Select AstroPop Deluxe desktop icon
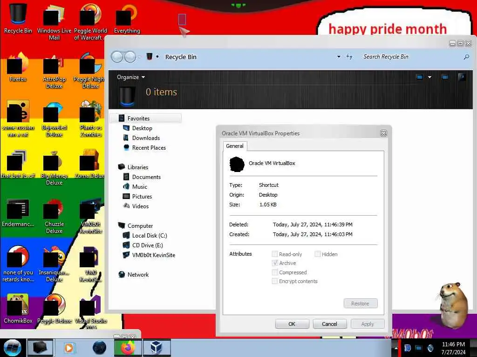The width and height of the screenshot is (477, 357). (x=54, y=71)
